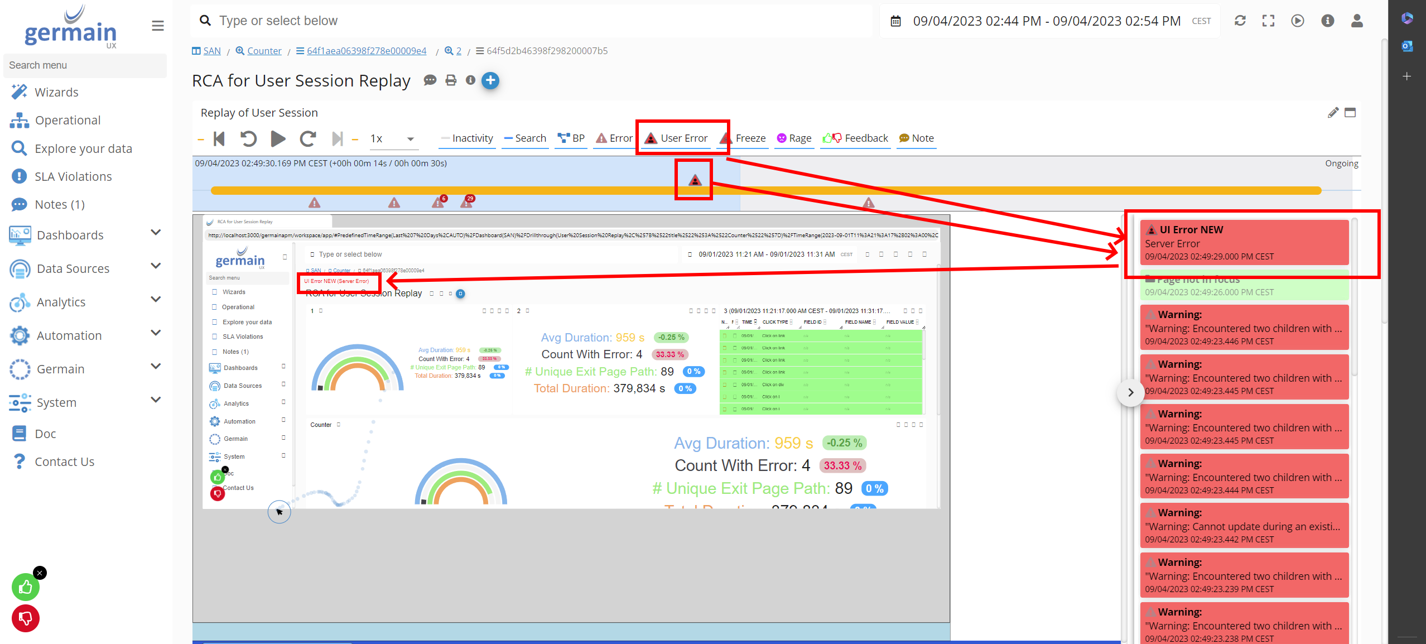
Task: Enter fullscreen mode using top icon
Action: 1269,21
